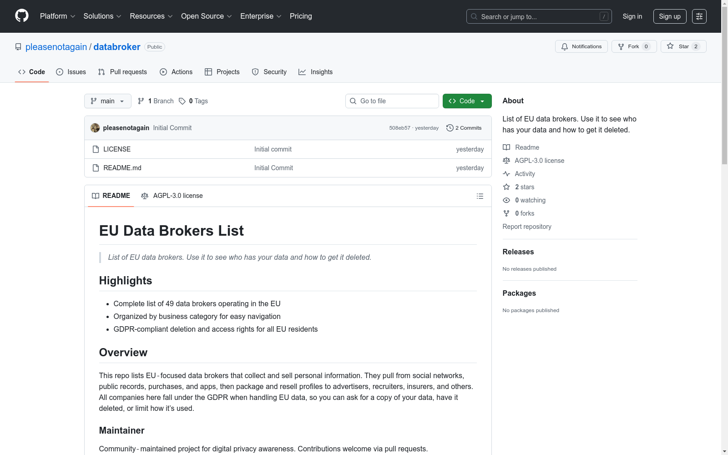The height and width of the screenshot is (455, 728).
Task: Expand the Solutions dropdown
Action: click(x=102, y=16)
